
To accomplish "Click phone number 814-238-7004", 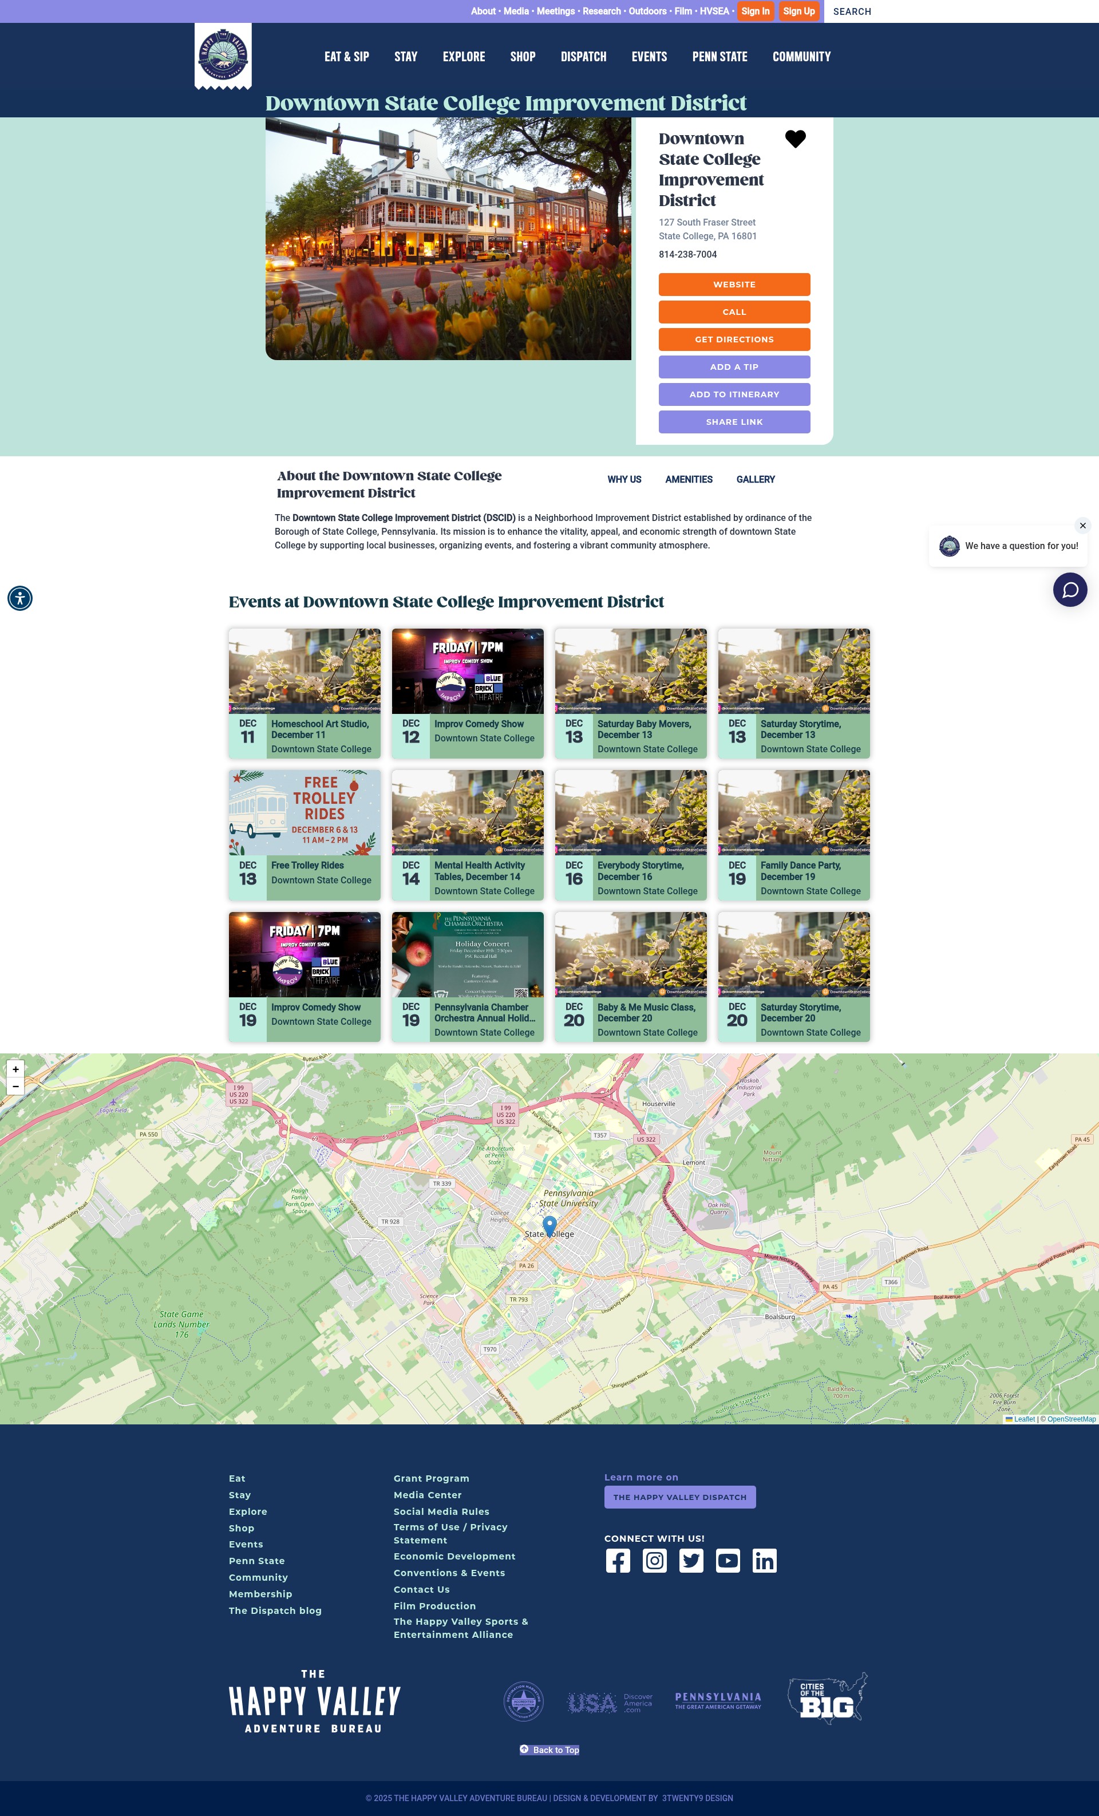I will [x=687, y=254].
